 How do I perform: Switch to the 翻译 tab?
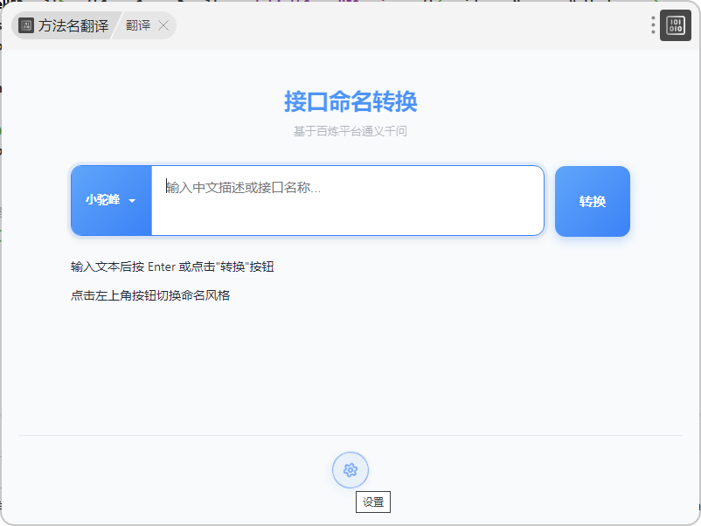(x=138, y=25)
